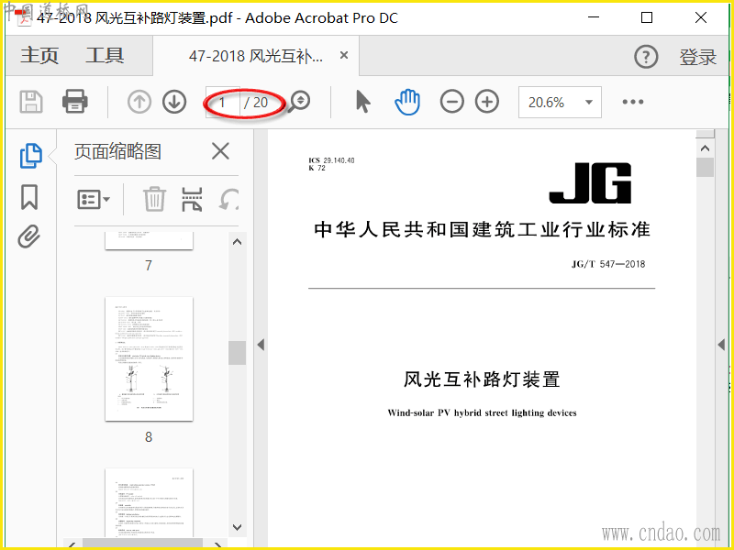Click the document title 风光互补路灯装置

point(482,379)
